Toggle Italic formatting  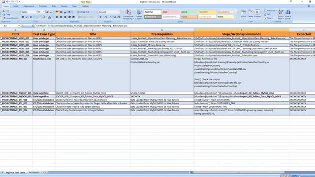coord(27,17)
